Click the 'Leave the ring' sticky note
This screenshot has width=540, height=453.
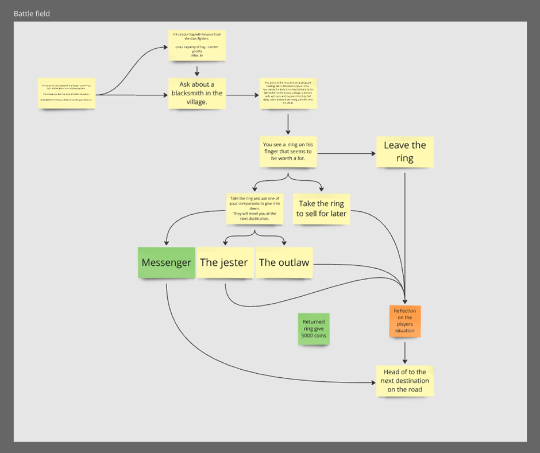[405, 152]
